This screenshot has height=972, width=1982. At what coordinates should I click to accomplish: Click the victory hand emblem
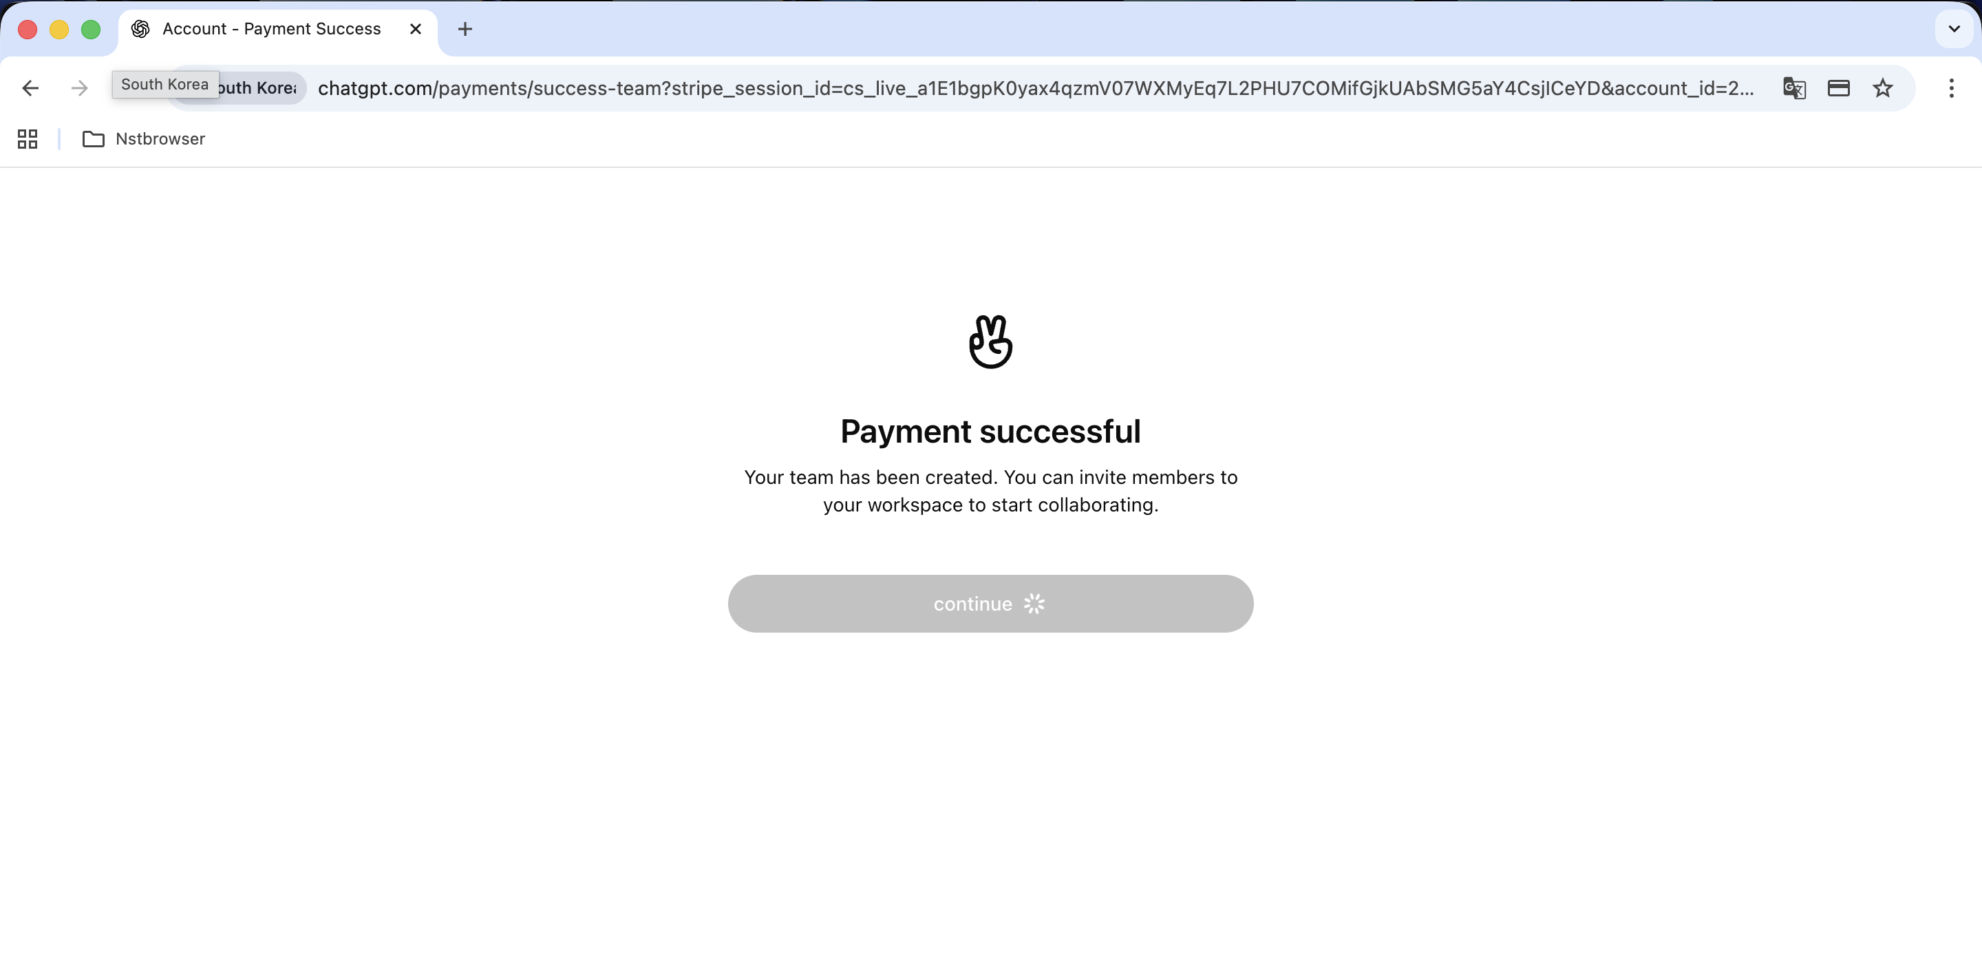tap(990, 341)
